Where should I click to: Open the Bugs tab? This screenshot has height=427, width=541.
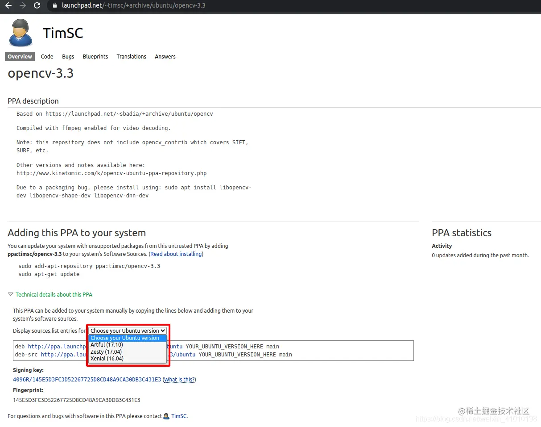(68, 57)
